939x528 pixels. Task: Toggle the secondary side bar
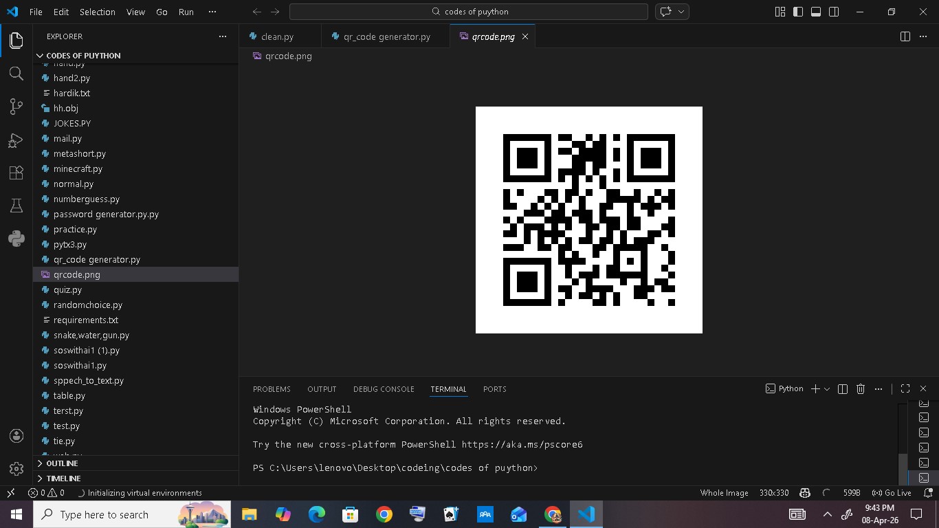[x=834, y=12]
